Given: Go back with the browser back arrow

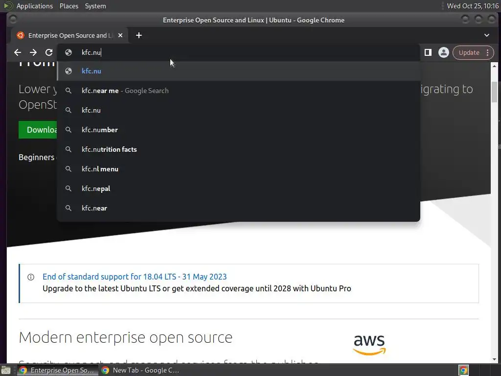Looking at the screenshot, I should coord(18,52).
